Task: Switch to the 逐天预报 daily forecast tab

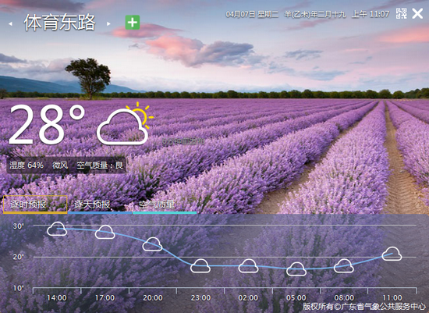Action: (x=100, y=205)
